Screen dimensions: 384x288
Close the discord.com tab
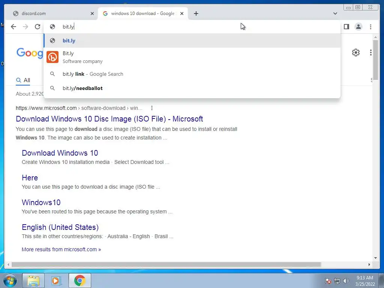pyautogui.click(x=92, y=13)
